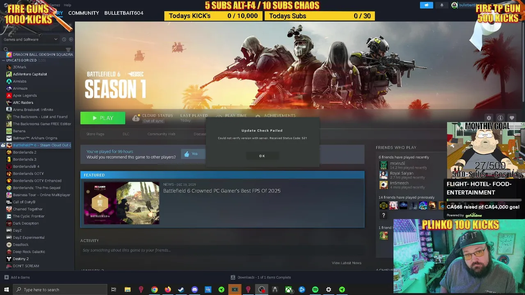Click the Deadlock game icon
This screenshot has height=295, width=525.
[x=9, y=245]
